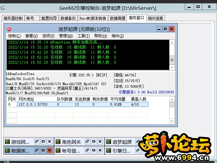Open the 管理(M) menu
Screen dimensions: 217x163
tap(66, 36)
